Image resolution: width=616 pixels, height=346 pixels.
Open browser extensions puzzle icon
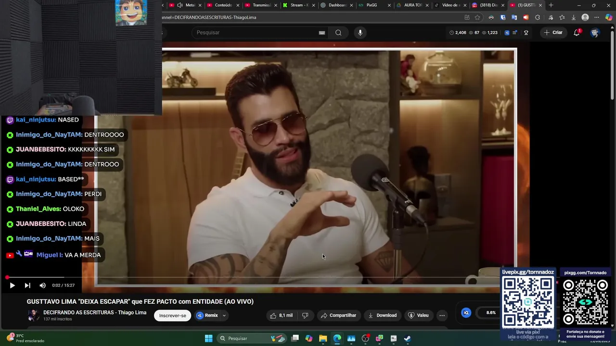pos(538,17)
